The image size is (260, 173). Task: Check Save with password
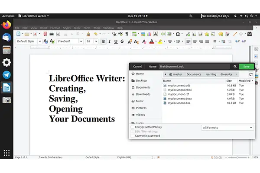coord(132,136)
